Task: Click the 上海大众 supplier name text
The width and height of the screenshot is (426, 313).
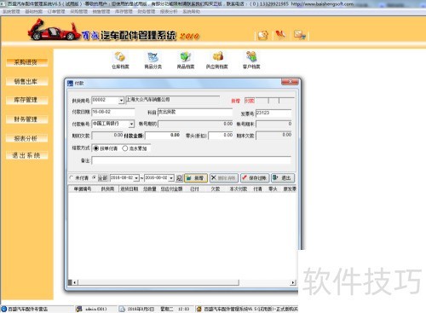Action: (147, 100)
